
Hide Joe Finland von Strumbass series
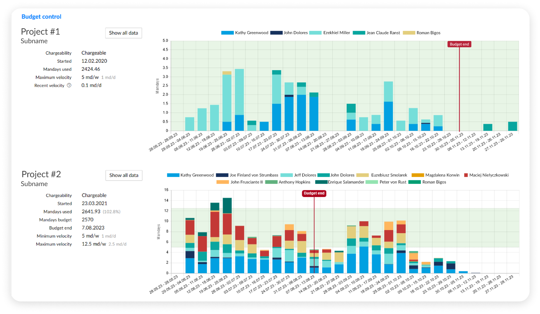[x=254, y=175]
